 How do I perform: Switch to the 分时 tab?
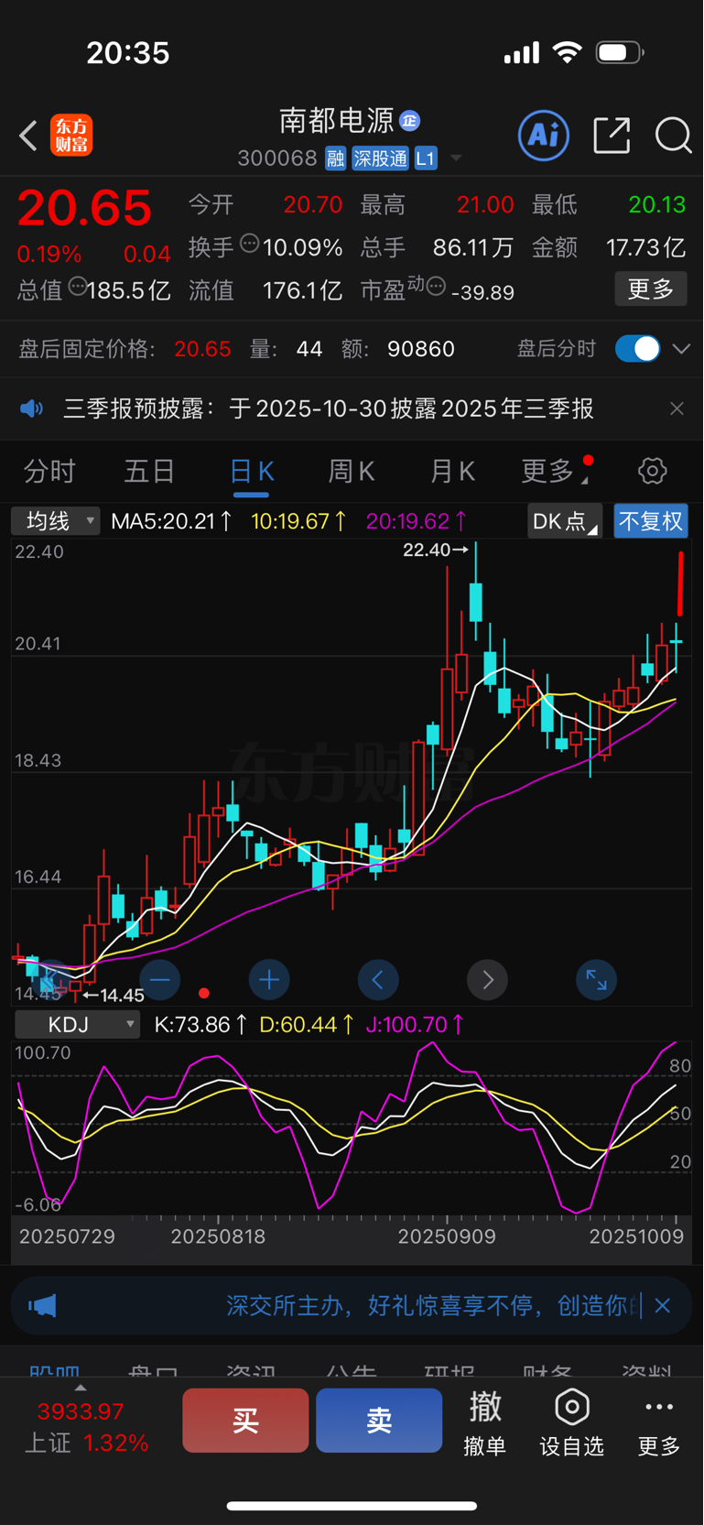tap(49, 472)
